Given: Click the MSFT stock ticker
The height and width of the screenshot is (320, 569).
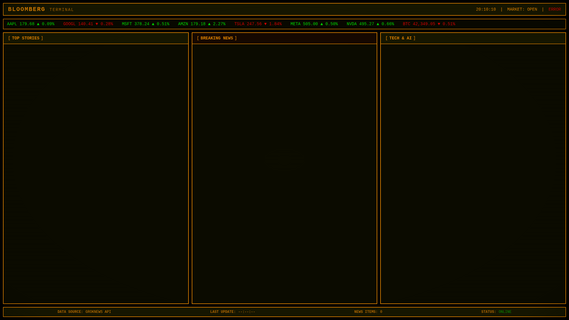Looking at the screenshot, I should coord(146,24).
